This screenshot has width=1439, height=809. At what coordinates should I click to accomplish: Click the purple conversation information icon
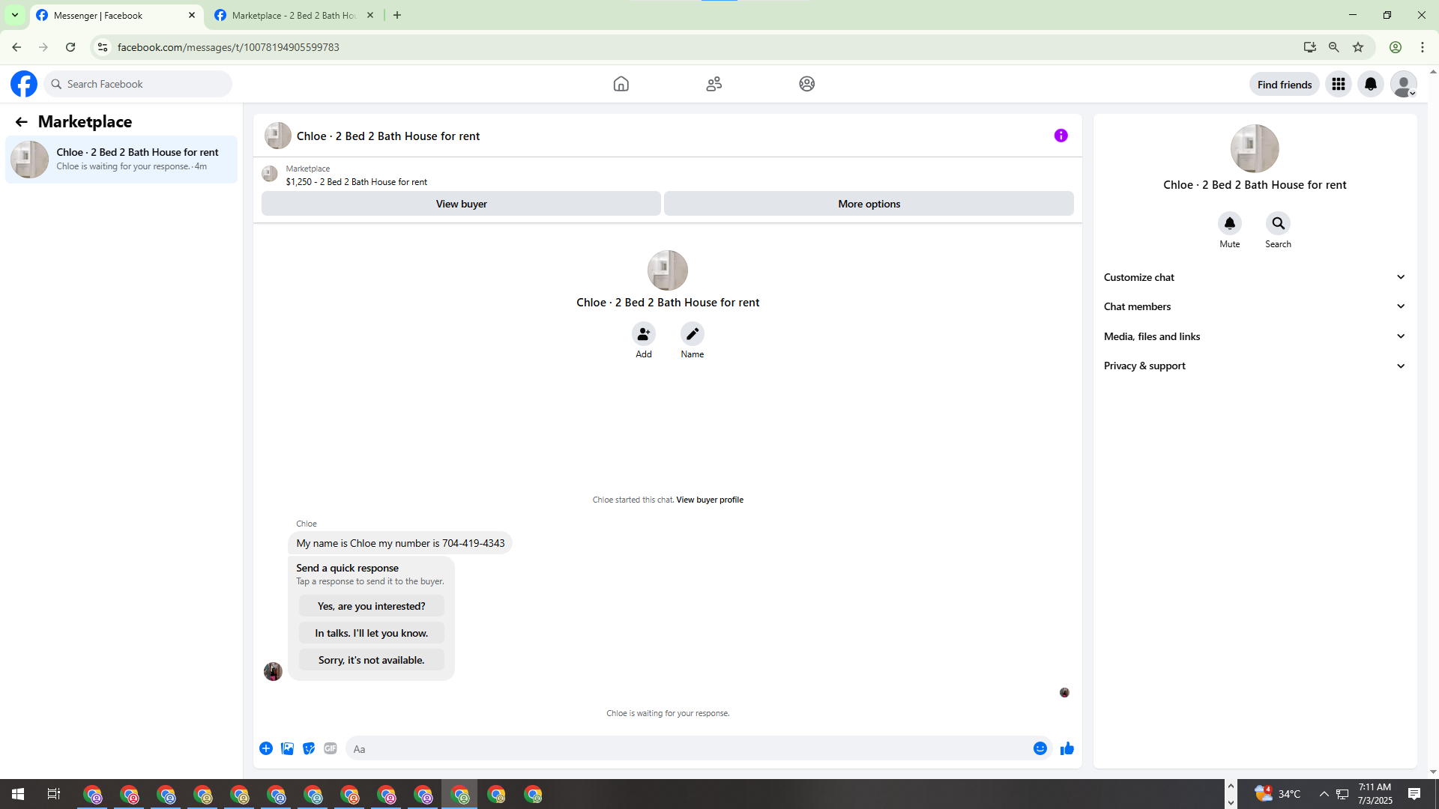coord(1061,136)
